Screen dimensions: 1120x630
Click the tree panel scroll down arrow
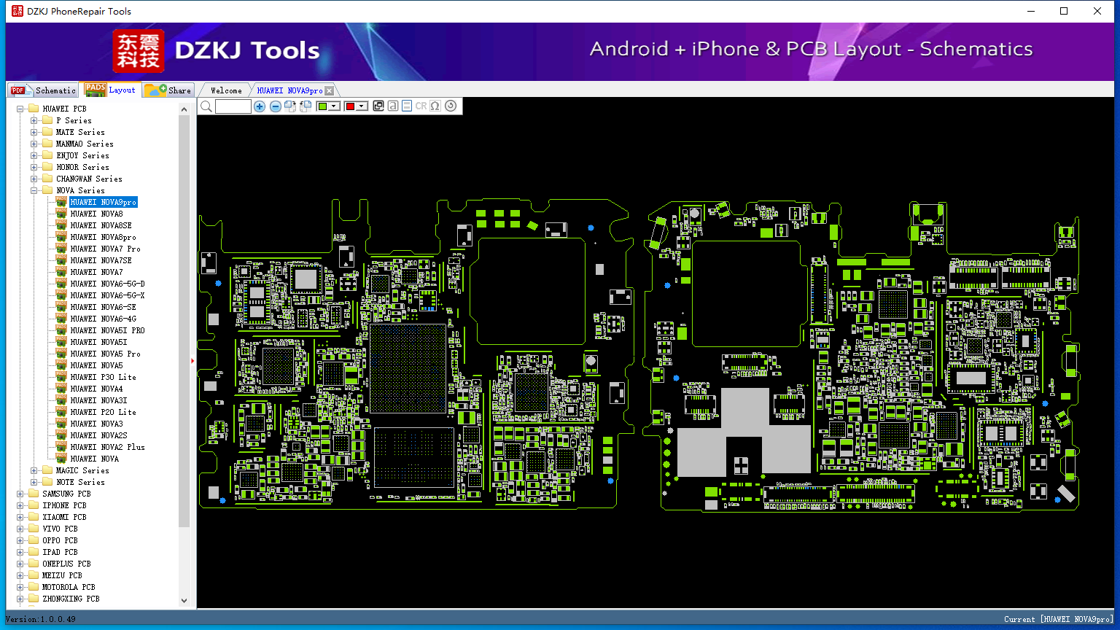pyautogui.click(x=184, y=601)
